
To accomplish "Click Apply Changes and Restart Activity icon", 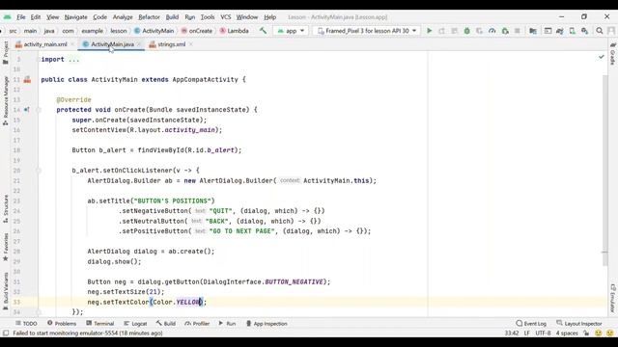I will click(x=441, y=31).
